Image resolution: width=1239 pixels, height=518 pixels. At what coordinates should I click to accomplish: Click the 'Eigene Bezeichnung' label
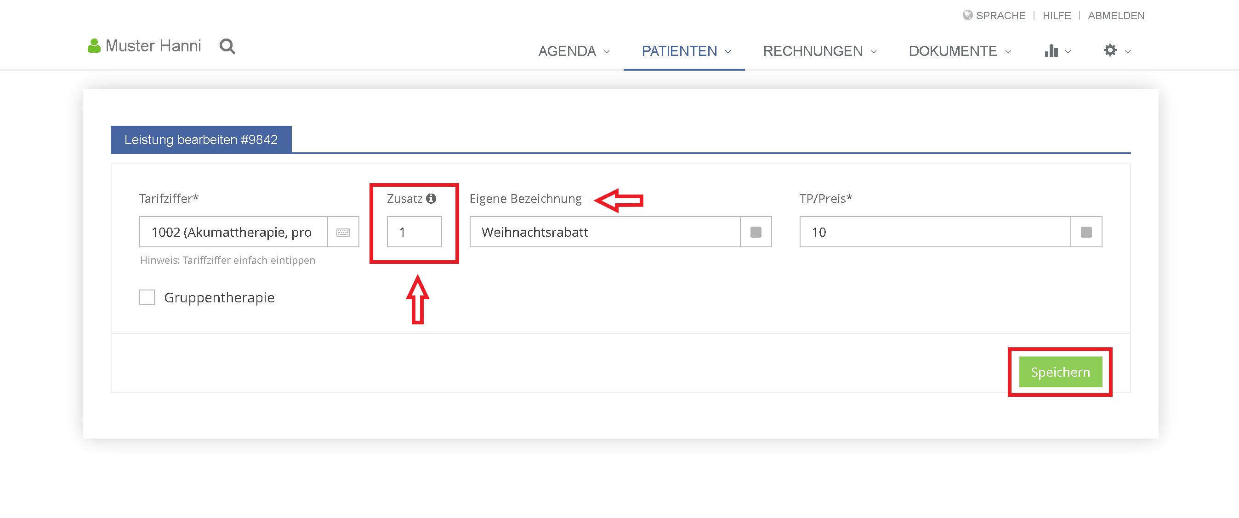(x=525, y=199)
